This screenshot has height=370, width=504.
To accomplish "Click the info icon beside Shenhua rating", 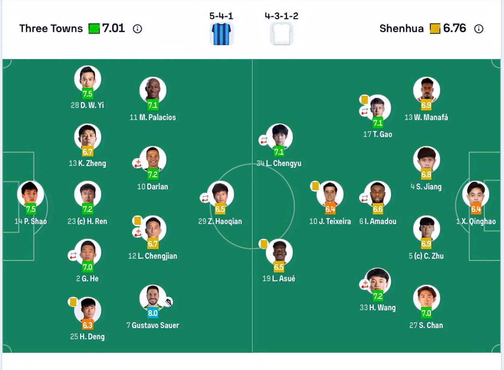I will coord(479,29).
